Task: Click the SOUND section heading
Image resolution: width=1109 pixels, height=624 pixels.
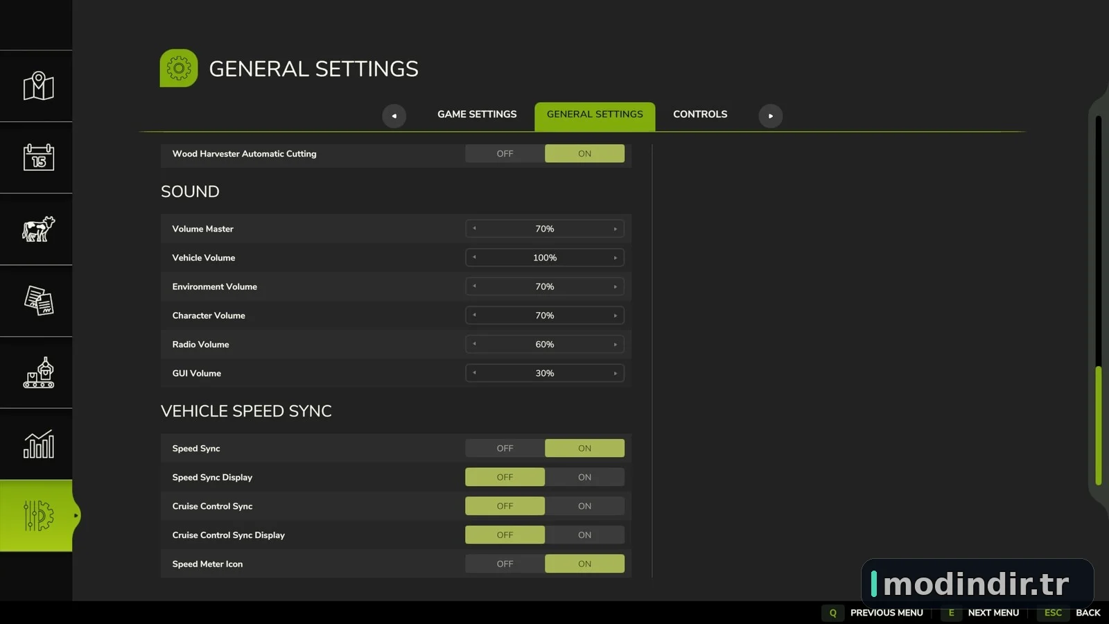Action: (x=190, y=191)
